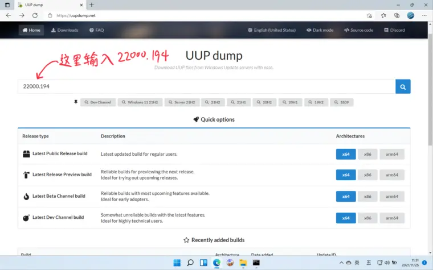The image size is (433, 270).
Task: Click the network tray icon
Action: [380, 263]
